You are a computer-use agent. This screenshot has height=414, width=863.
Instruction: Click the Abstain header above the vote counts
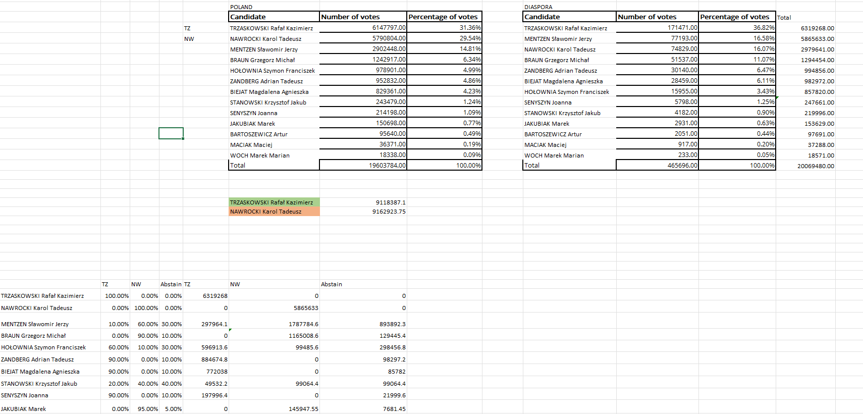pos(332,284)
